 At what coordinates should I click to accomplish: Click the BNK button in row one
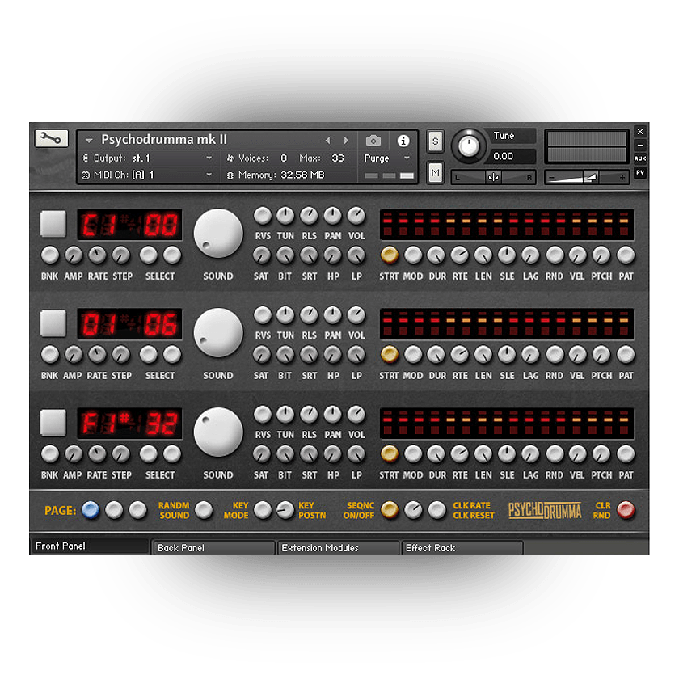click(50, 255)
